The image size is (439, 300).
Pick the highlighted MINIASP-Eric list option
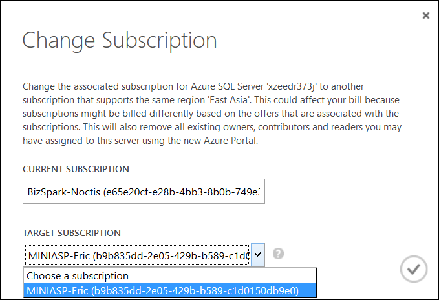click(170, 290)
